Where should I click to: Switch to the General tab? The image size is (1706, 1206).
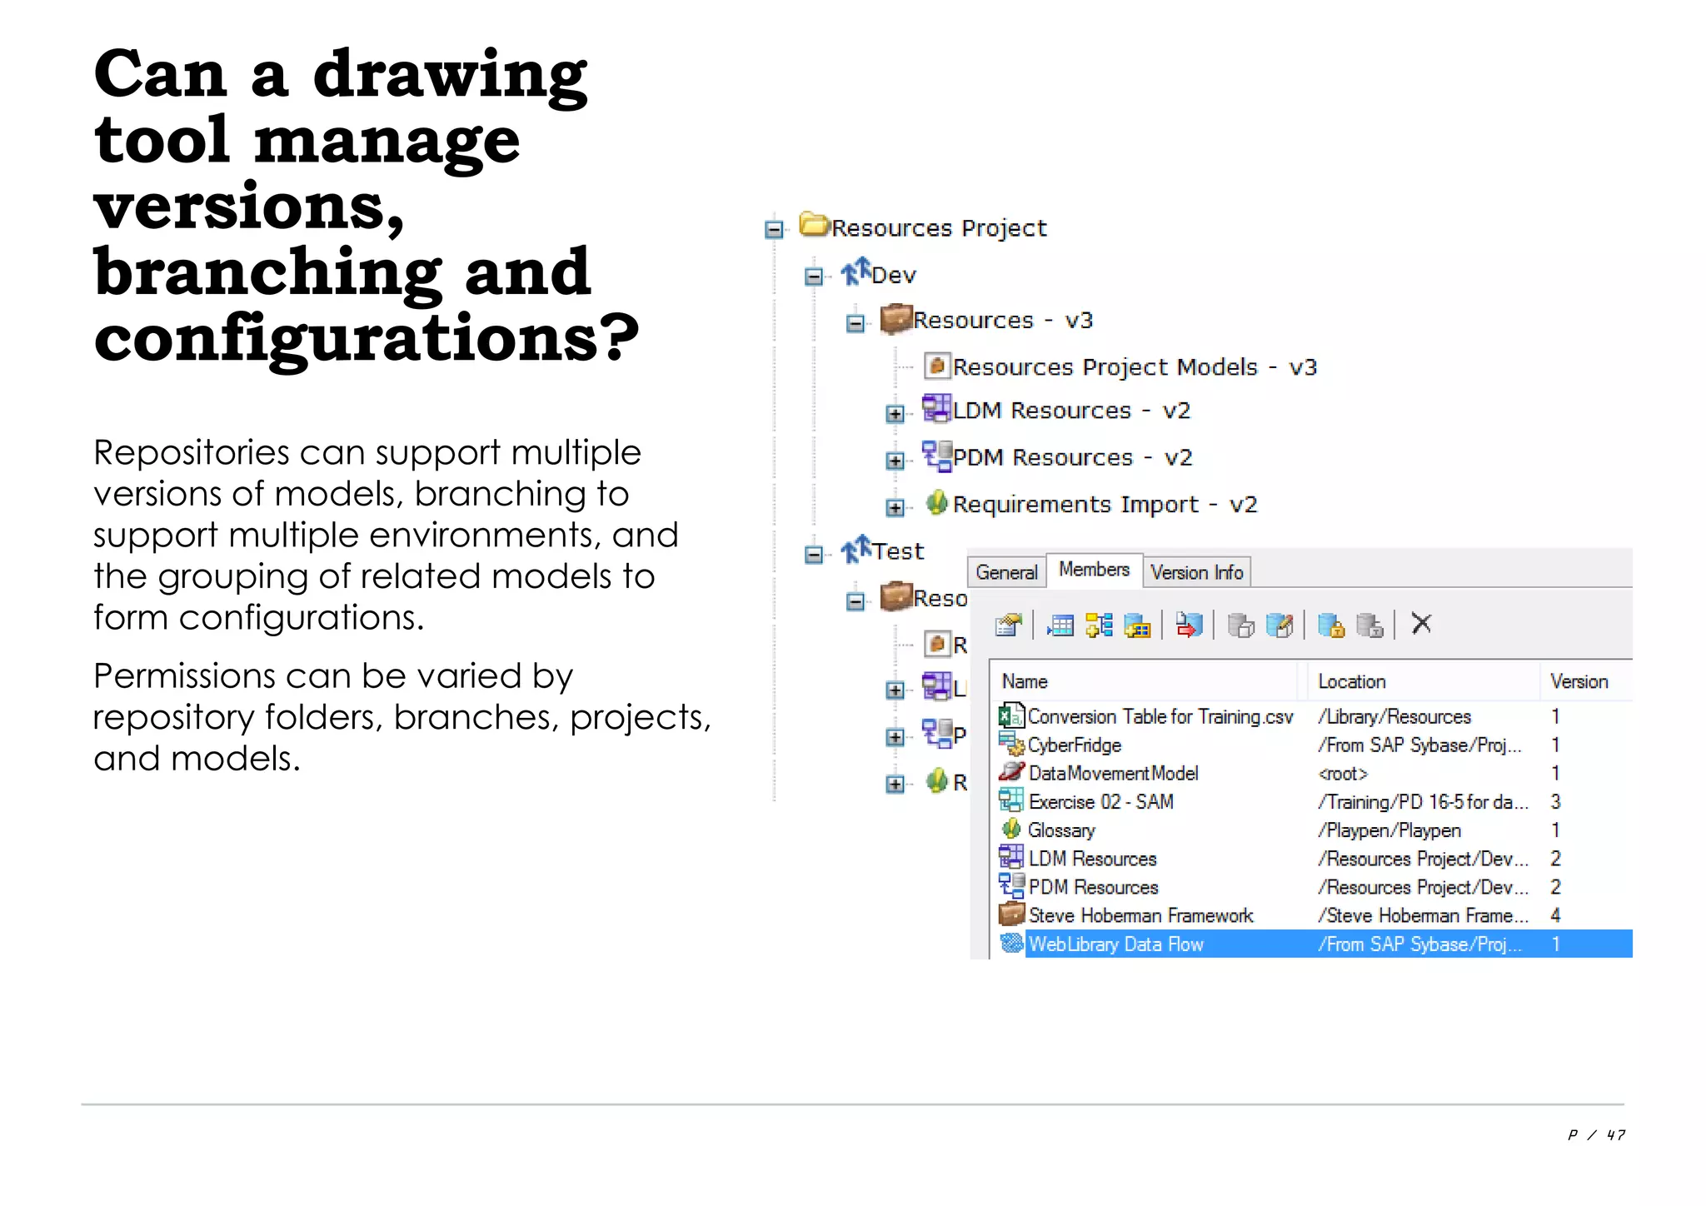(1006, 572)
